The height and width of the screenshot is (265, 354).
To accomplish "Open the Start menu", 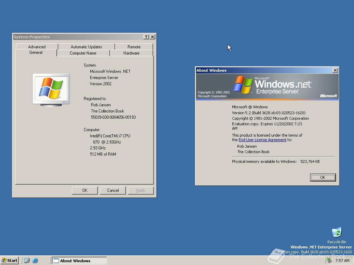I will click(x=9, y=261).
